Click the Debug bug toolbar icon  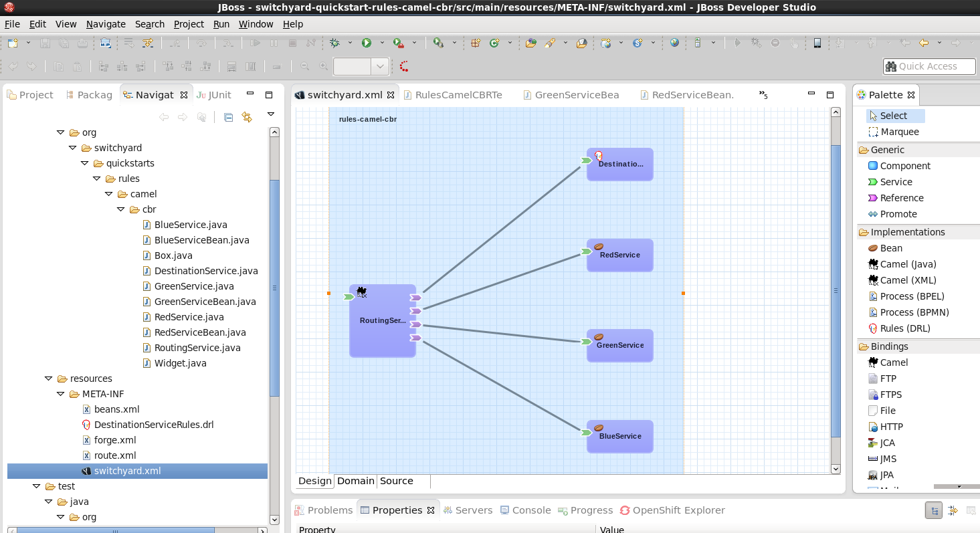pos(335,43)
